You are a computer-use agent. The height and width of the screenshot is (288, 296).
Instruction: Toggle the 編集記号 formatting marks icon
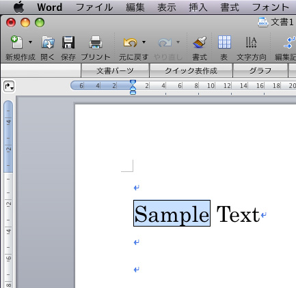289,42
